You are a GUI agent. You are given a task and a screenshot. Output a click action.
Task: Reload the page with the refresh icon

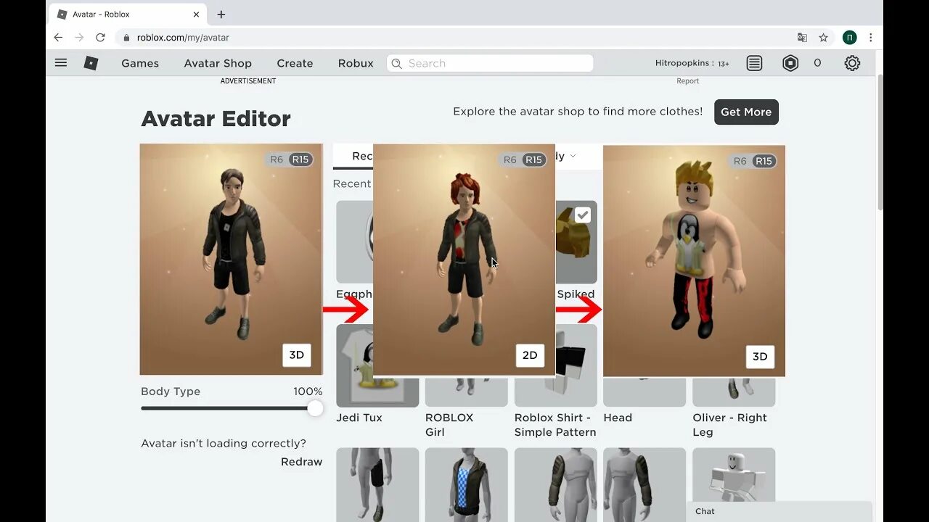(x=100, y=37)
